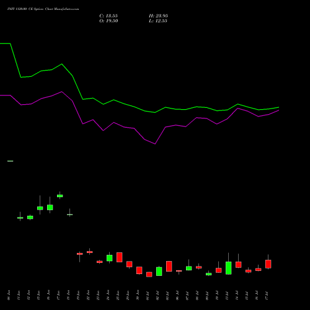Click the open value O: 19.50
Image resolution: width=310 pixels, height=310 pixels.
point(108,21)
